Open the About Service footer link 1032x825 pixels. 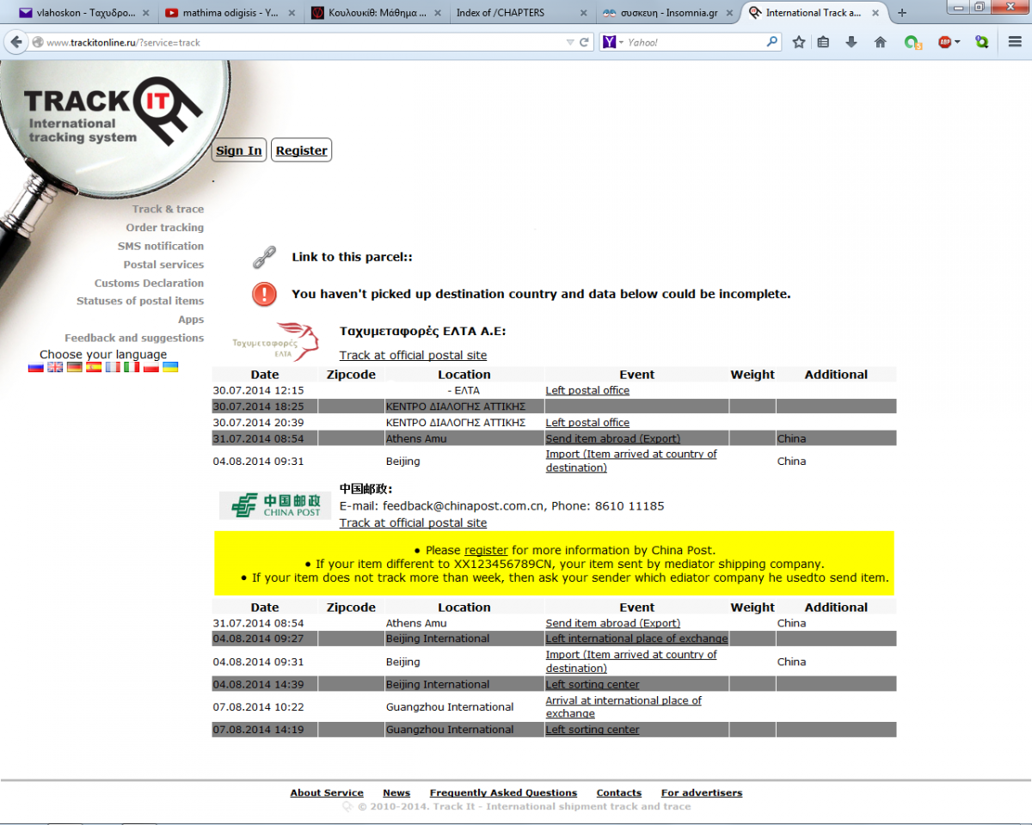[327, 792]
